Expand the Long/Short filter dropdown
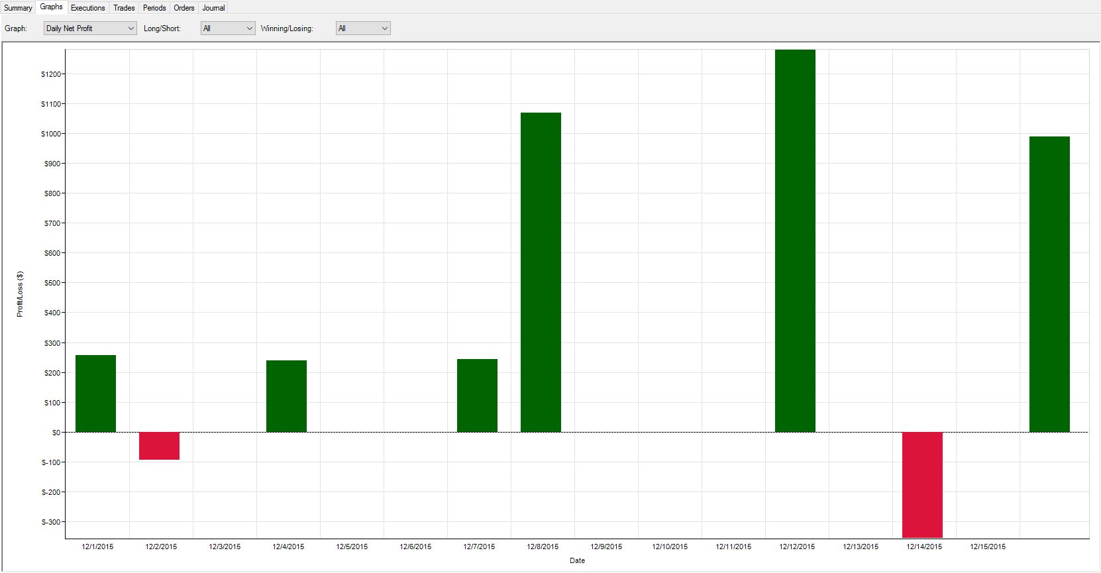 (228, 28)
